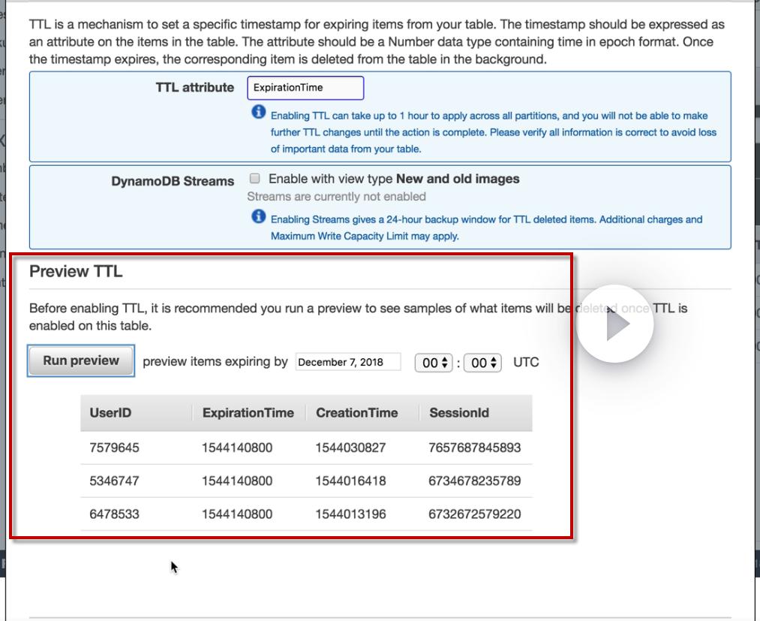Click the SessionId column header

tap(459, 413)
